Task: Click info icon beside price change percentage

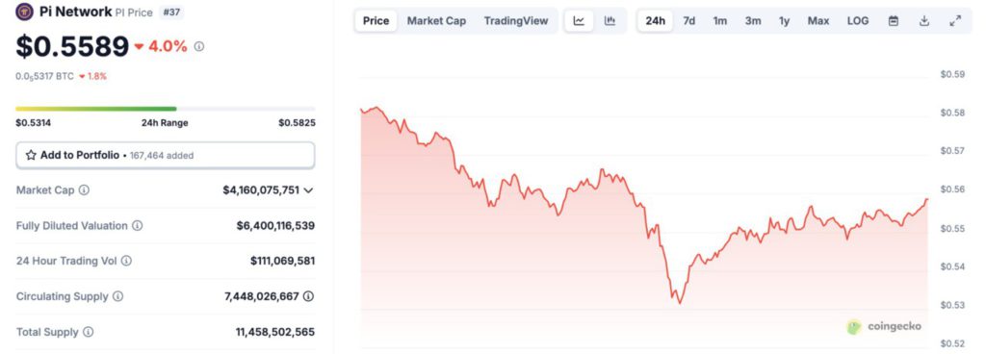Action: coord(198,46)
